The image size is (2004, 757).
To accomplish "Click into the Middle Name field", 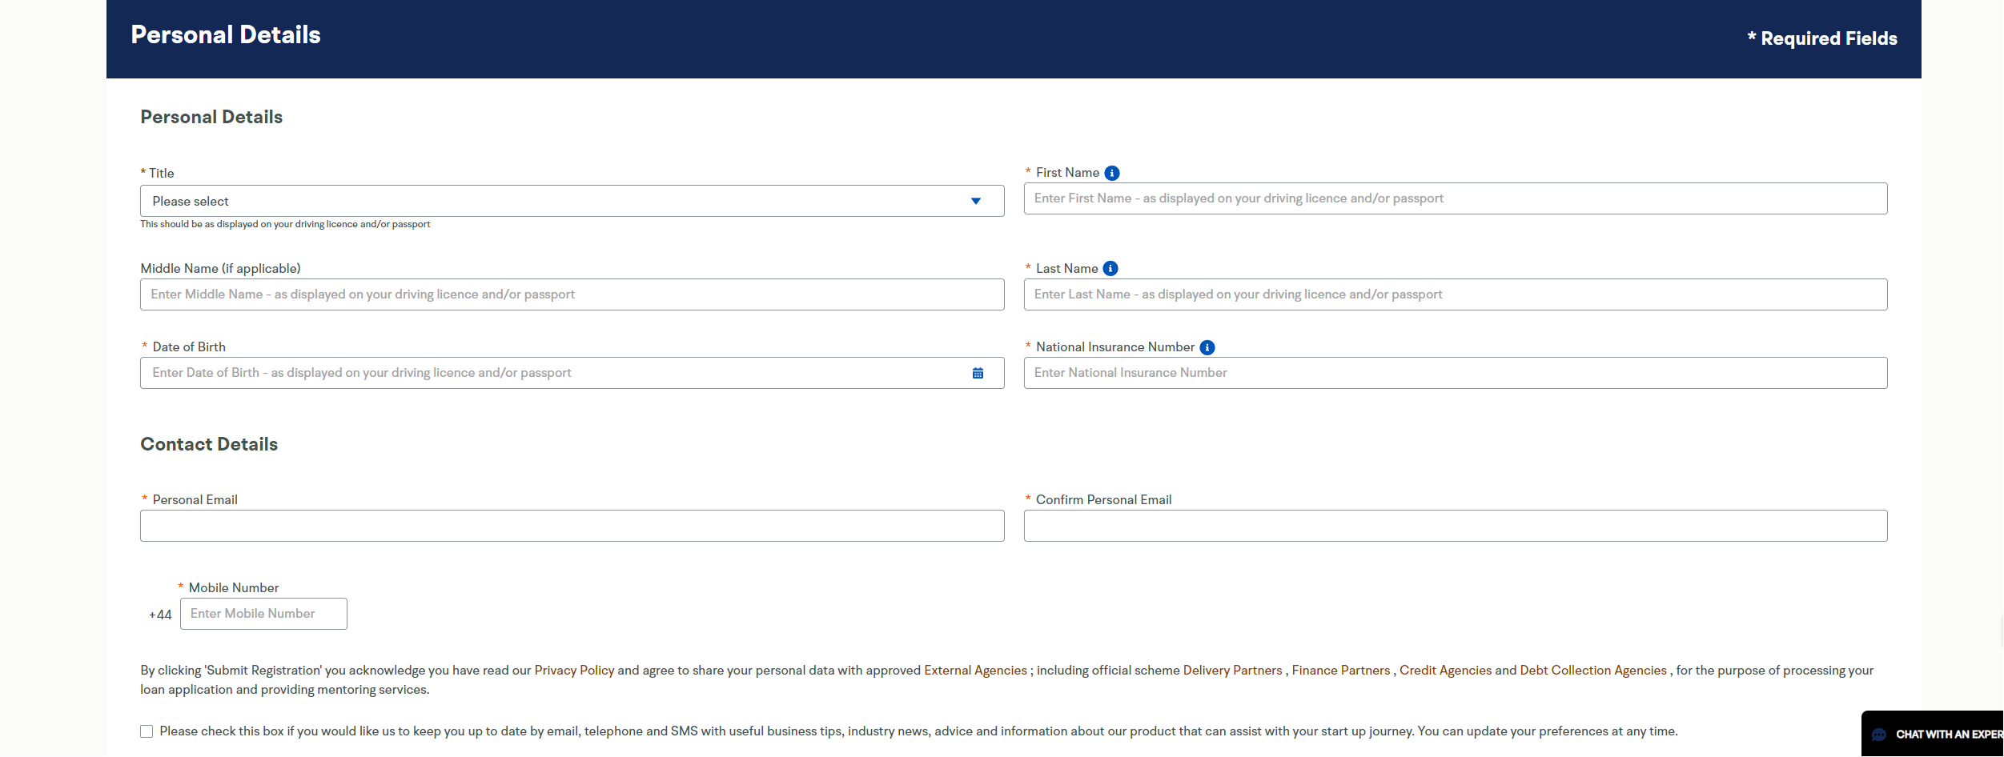I will 572,294.
